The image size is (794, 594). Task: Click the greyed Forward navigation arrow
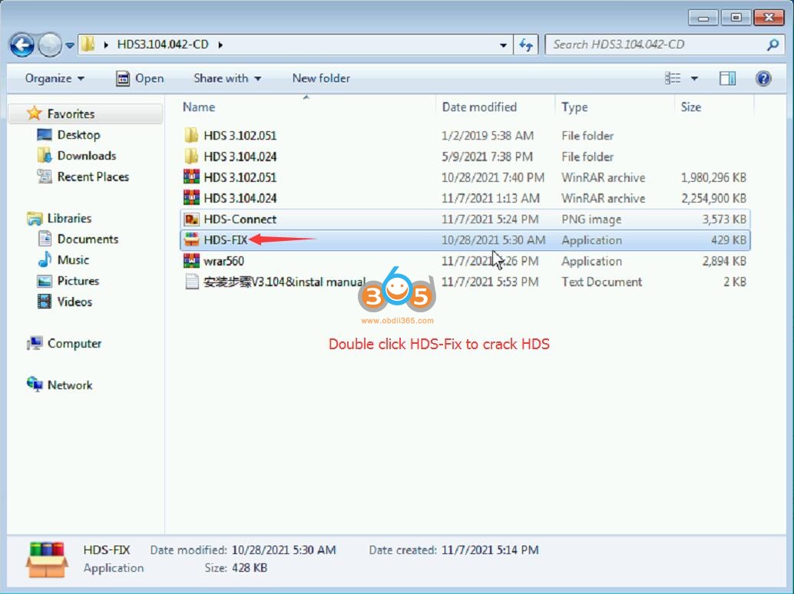[x=50, y=45]
